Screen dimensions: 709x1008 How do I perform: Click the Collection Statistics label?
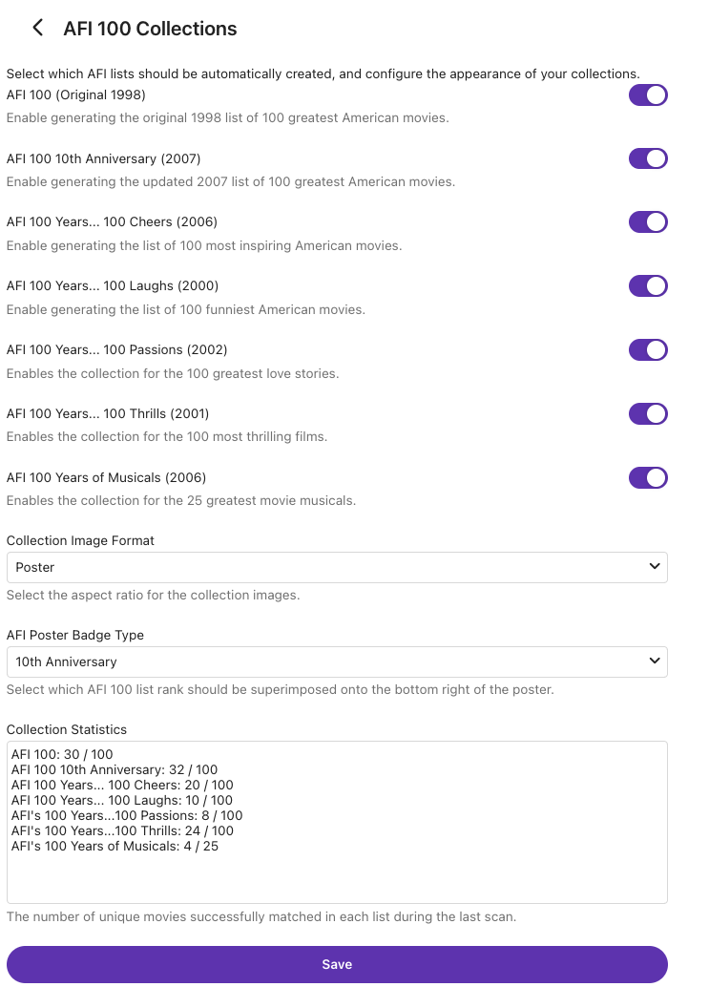[x=67, y=729]
